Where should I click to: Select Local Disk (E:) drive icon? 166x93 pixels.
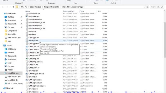point(6,80)
